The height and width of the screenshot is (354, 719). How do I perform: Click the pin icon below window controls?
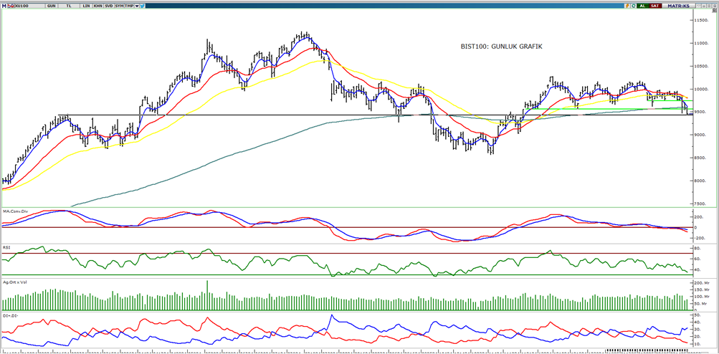[714, 10]
